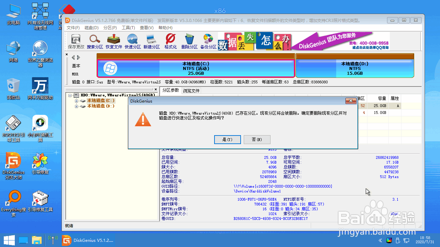440x247 pixels.
Task: Switch to the 浏览文件 tab
Action: 191,91
